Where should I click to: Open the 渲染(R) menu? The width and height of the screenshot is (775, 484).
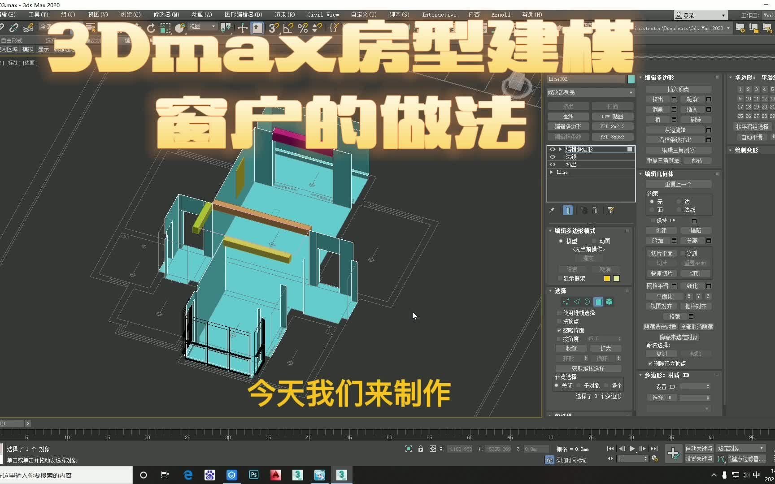[x=284, y=14]
